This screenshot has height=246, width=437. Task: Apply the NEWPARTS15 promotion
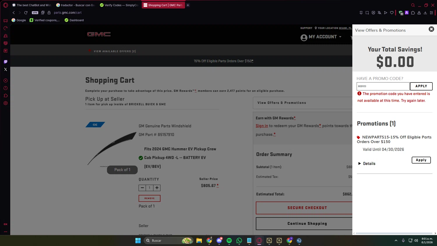click(421, 160)
